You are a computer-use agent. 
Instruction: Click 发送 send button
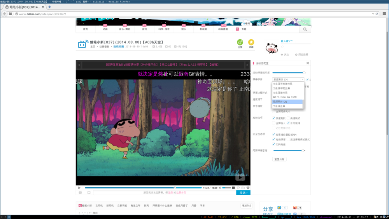click(243, 193)
